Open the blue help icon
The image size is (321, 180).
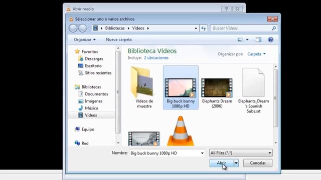[x=270, y=39]
